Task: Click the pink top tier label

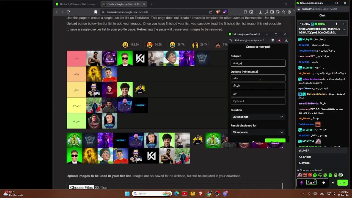Action: 76,58
